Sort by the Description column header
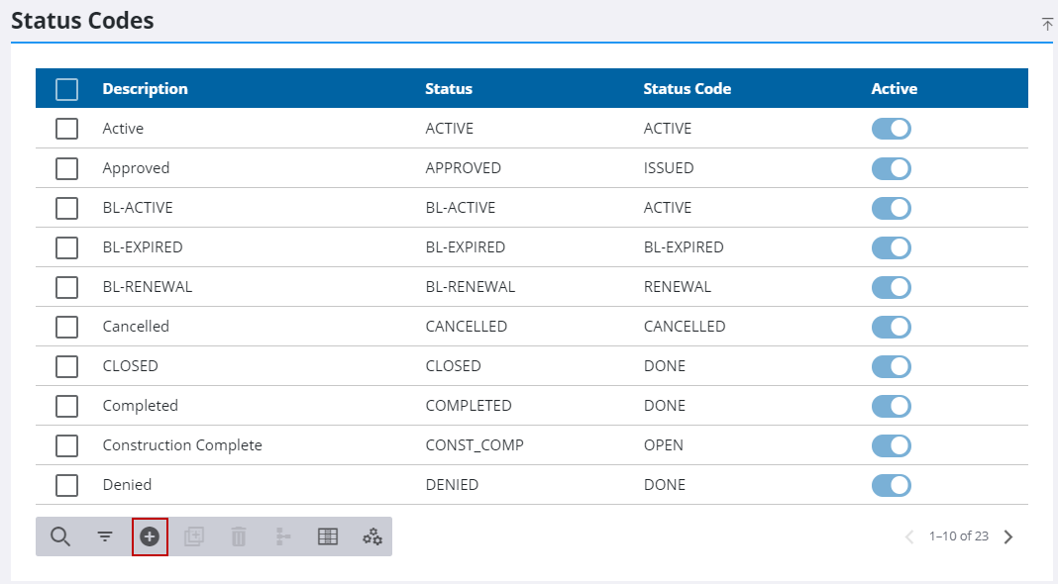Screen dimensions: 1058x584 point(145,89)
